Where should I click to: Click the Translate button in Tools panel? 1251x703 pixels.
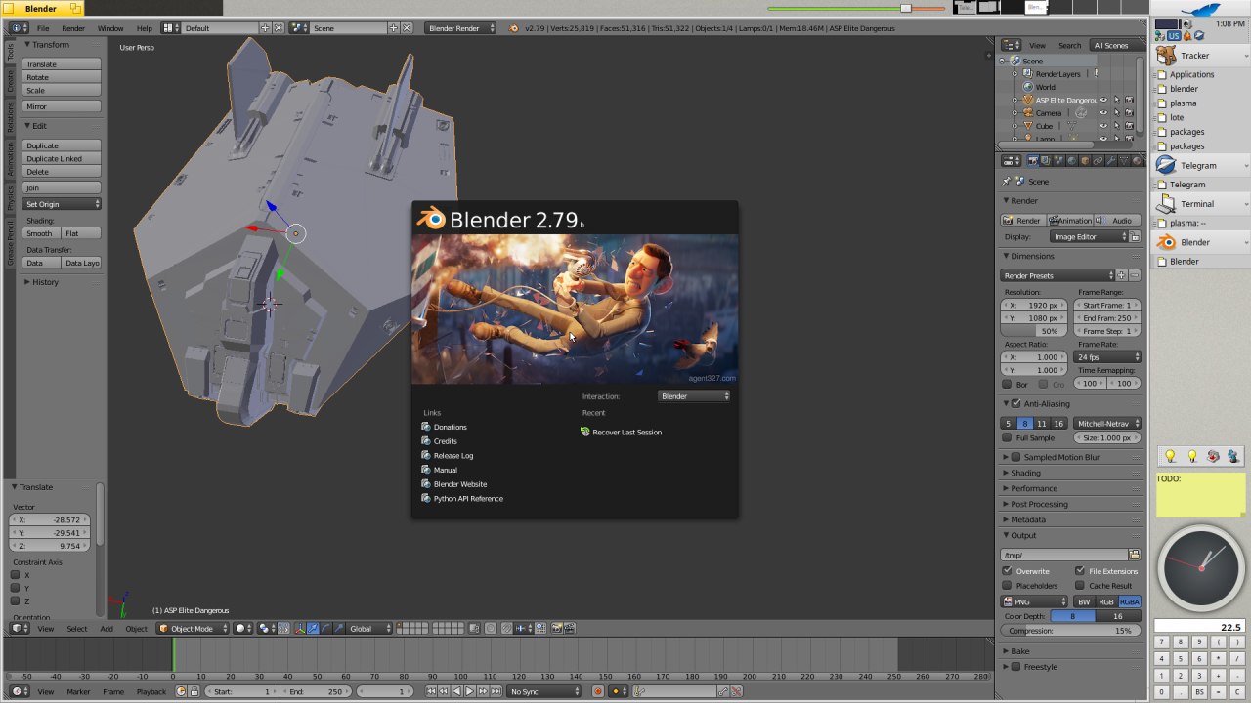tap(62, 63)
